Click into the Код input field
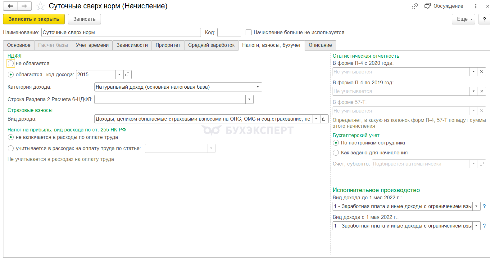The image size is (495, 261). (229, 33)
